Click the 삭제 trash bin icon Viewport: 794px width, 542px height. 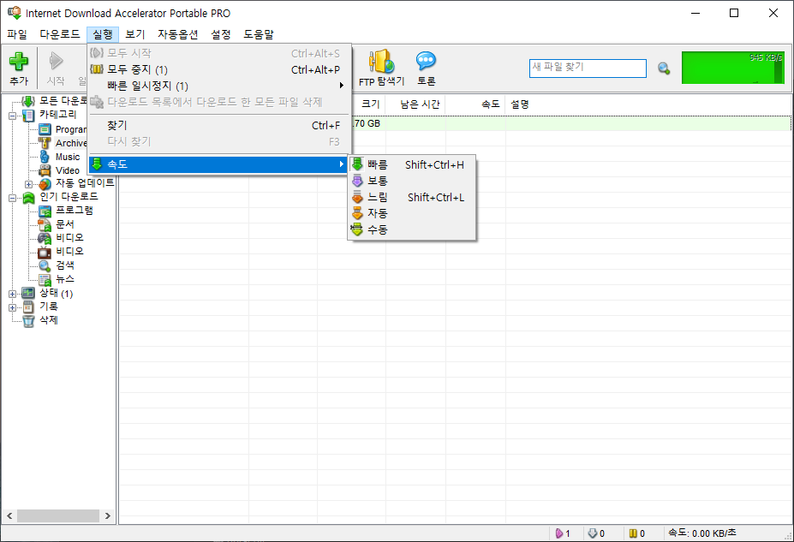click(x=28, y=320)
